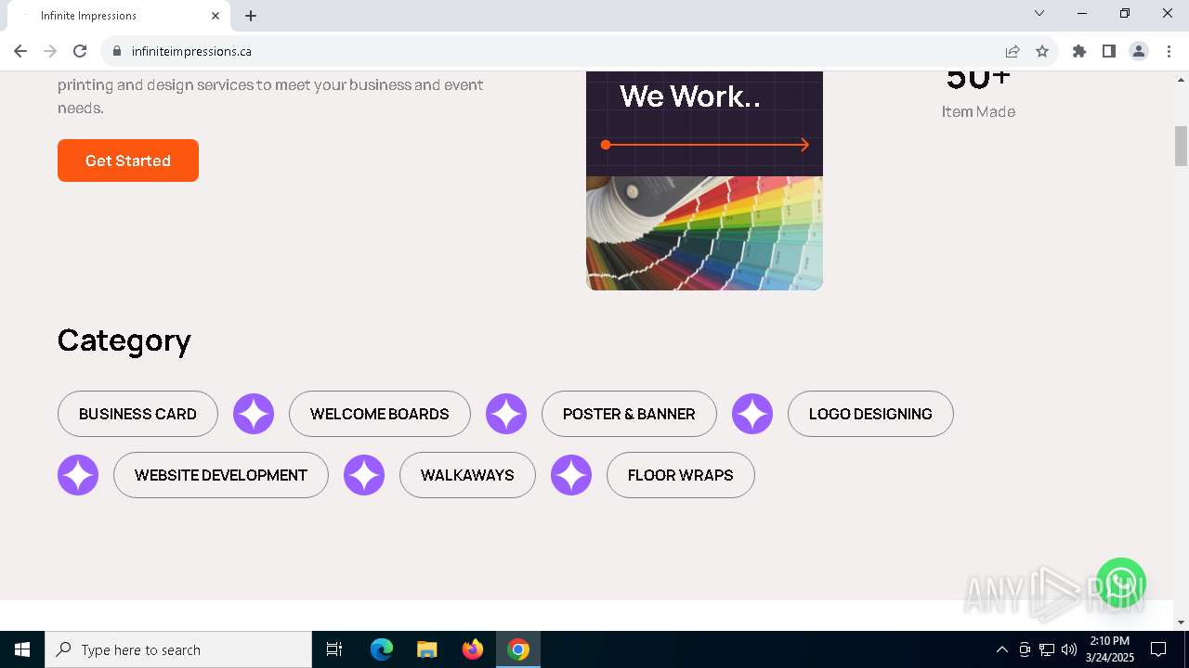The height and width of the screenshot is (668, 1189).
Task: Click the purple star icon after WELCOME BOARDS
Action: tap(506, 414)
